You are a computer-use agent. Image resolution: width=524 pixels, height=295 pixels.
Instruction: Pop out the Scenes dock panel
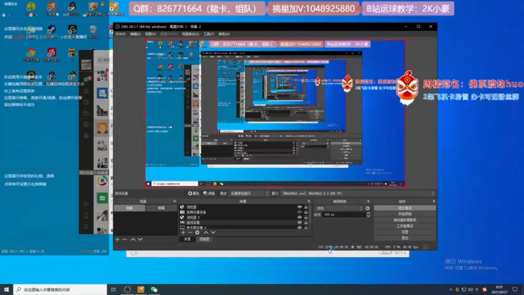174,201
